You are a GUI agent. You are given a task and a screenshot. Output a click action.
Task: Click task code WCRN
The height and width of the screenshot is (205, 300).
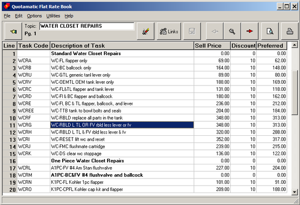tap(34, 182)
